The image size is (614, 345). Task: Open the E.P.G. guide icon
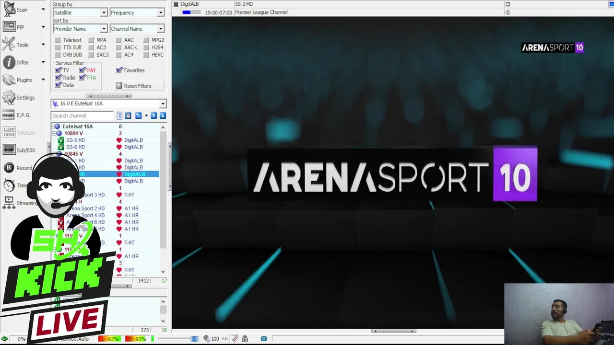click(9, 115)
